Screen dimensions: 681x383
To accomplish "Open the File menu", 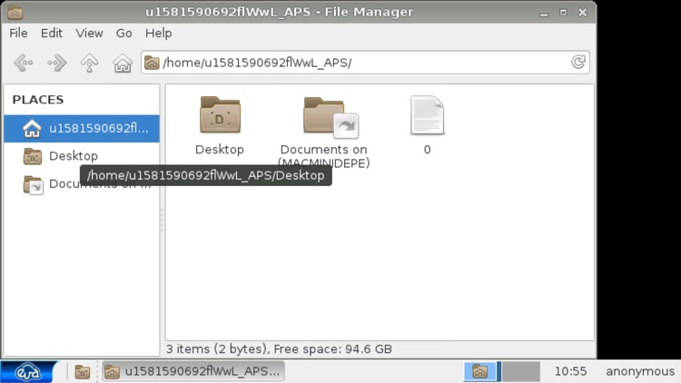I will pos(18,33).
